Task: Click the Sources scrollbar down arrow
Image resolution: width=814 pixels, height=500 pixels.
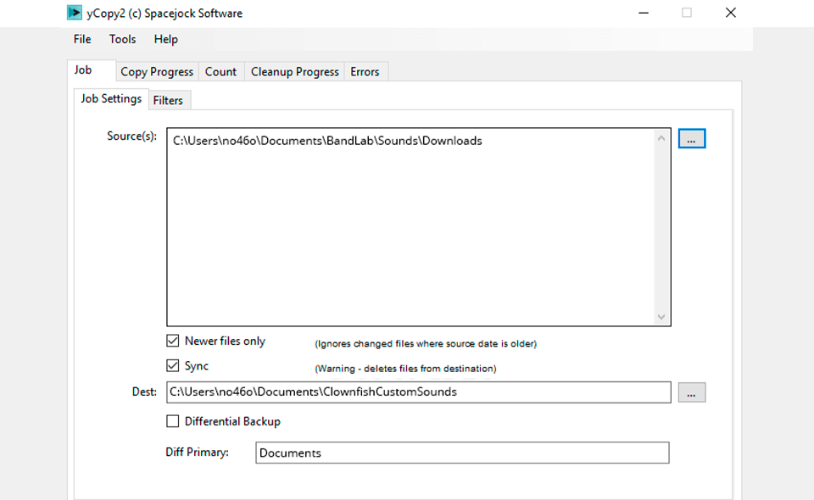Action: (x=661, y=316)
